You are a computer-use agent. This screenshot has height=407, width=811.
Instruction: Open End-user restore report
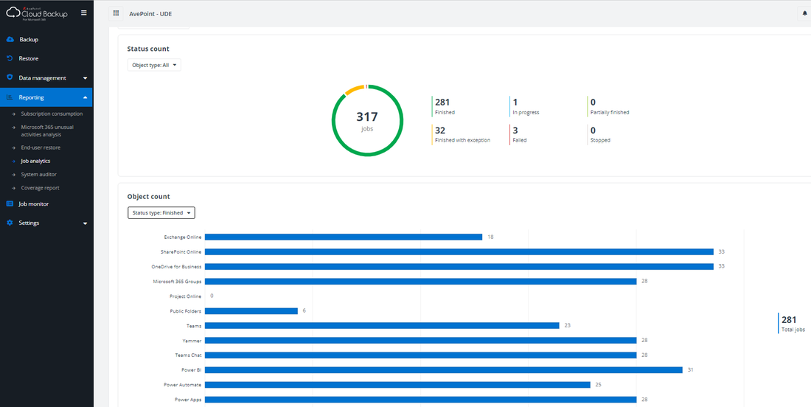tap(41, 147)
